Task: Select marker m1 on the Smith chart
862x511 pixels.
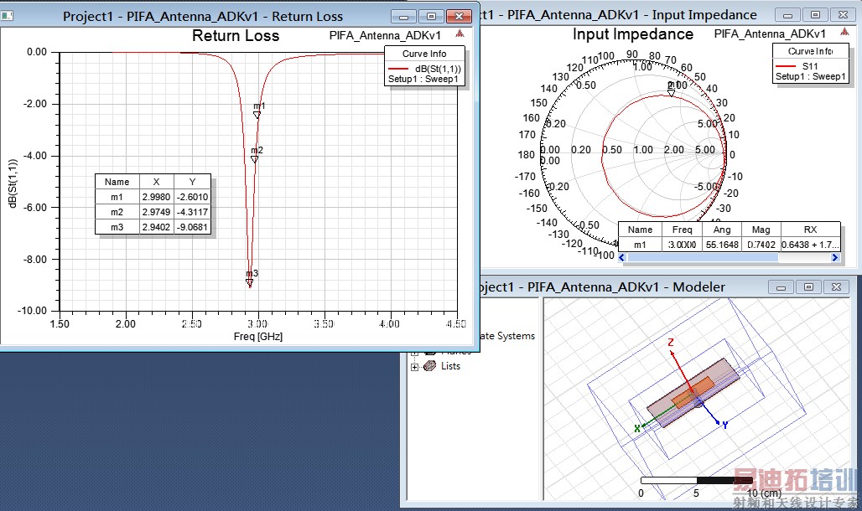Action: [x=671, y=92]
